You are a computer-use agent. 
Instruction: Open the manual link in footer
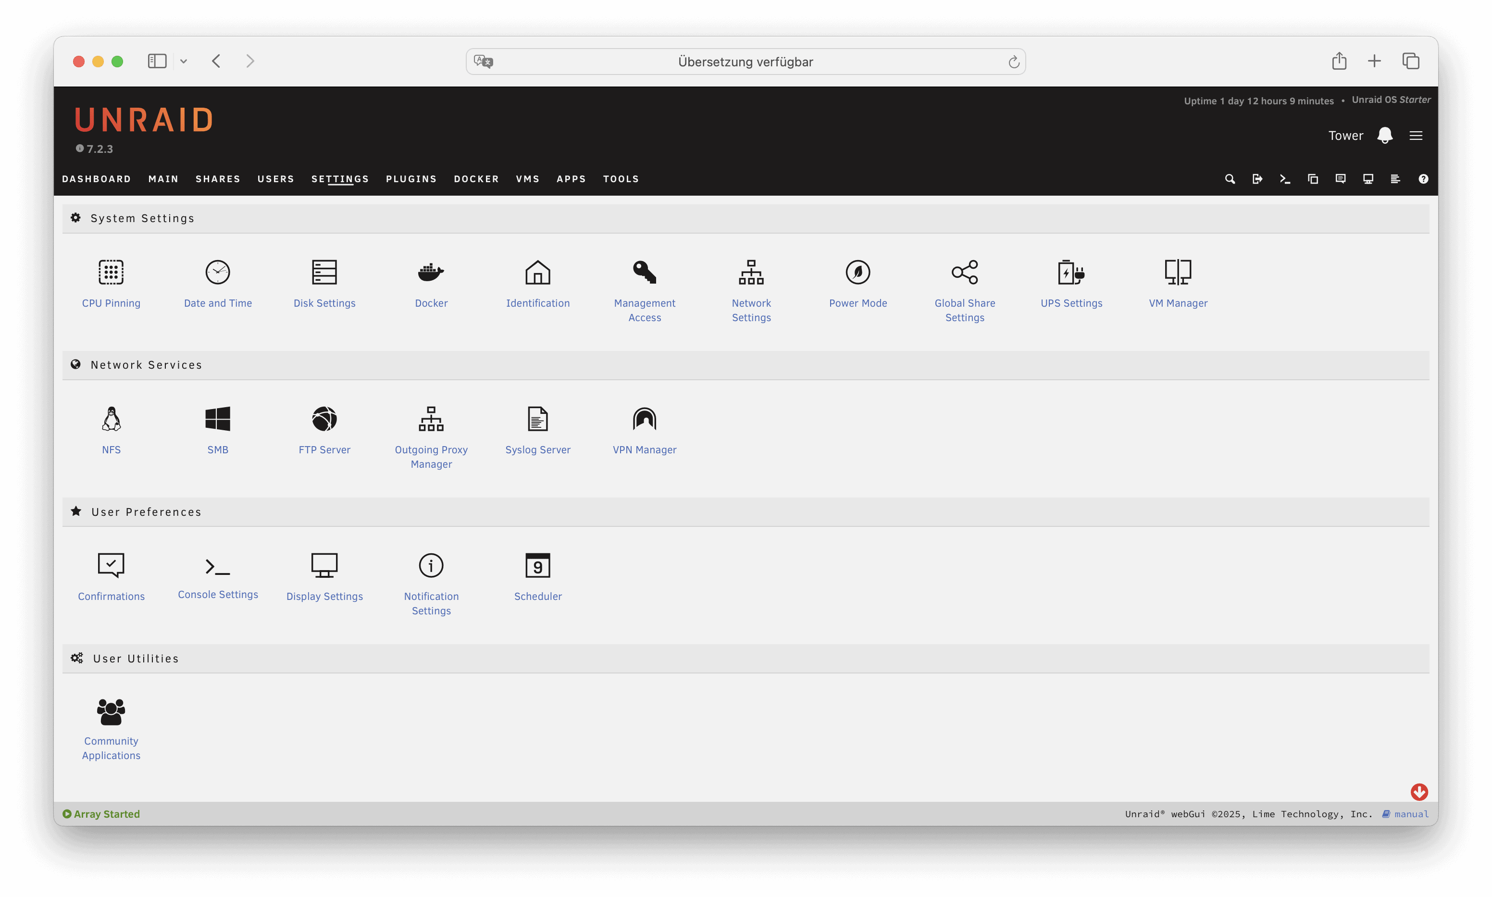point(1411,814)
